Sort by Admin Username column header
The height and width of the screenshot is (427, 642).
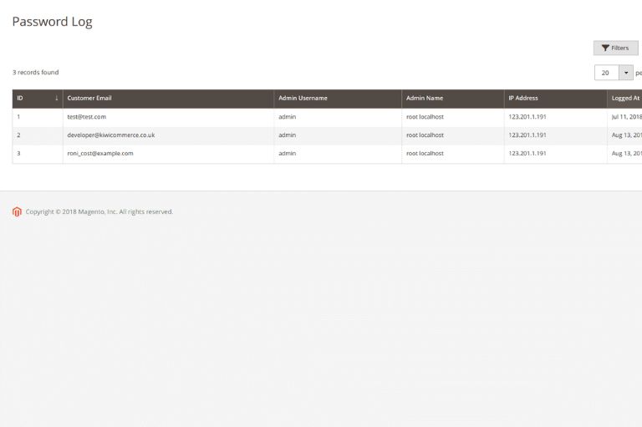tap(303, 99)
